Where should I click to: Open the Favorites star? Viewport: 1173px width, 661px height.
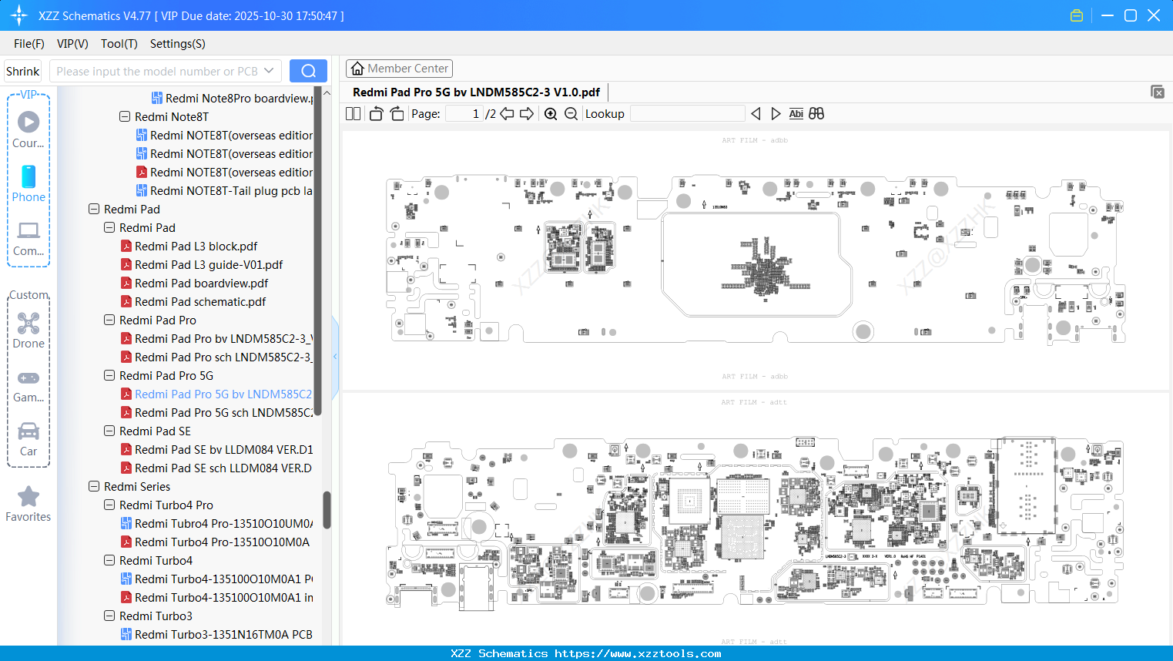[x=28, y=505]
